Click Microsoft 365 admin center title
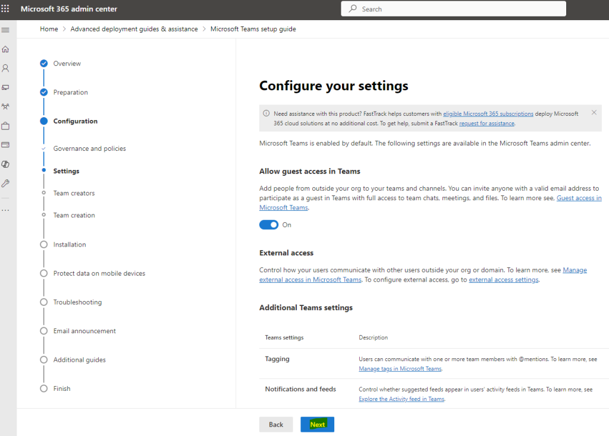609x436 pixels. click(69, 9)
